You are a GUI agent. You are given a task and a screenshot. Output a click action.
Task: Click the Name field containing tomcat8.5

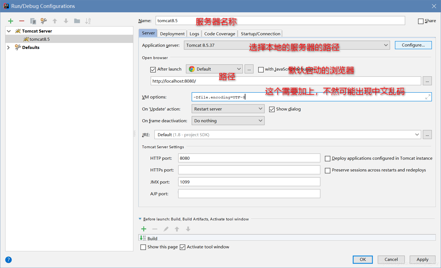coord(280,21)
